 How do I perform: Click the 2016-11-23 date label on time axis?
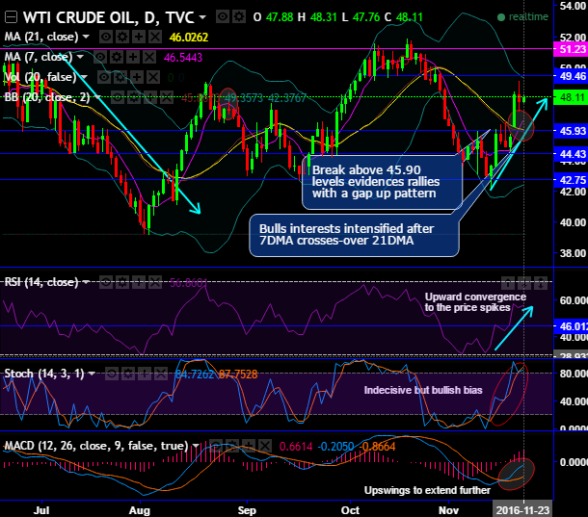[522, 510]
